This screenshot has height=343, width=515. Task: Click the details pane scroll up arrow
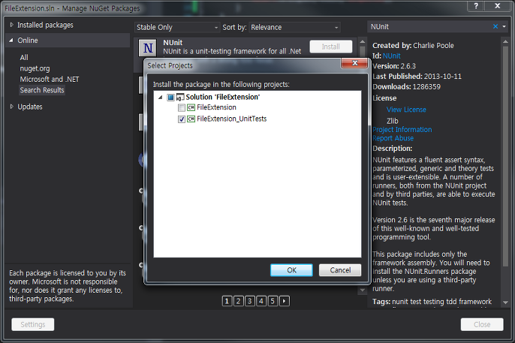505,42
